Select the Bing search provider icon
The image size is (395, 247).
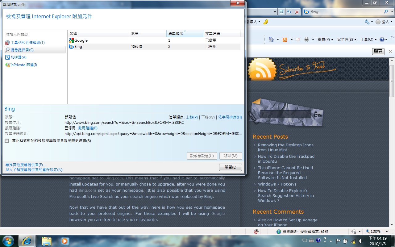(x=71, y=47)
